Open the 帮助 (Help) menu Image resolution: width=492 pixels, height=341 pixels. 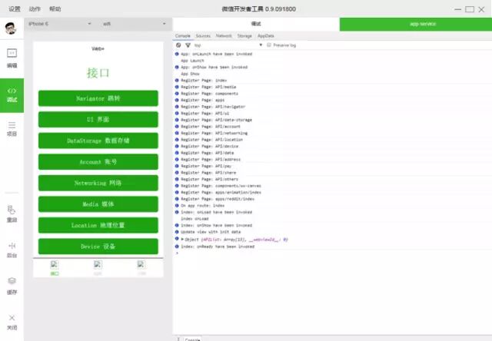[55, 8]
